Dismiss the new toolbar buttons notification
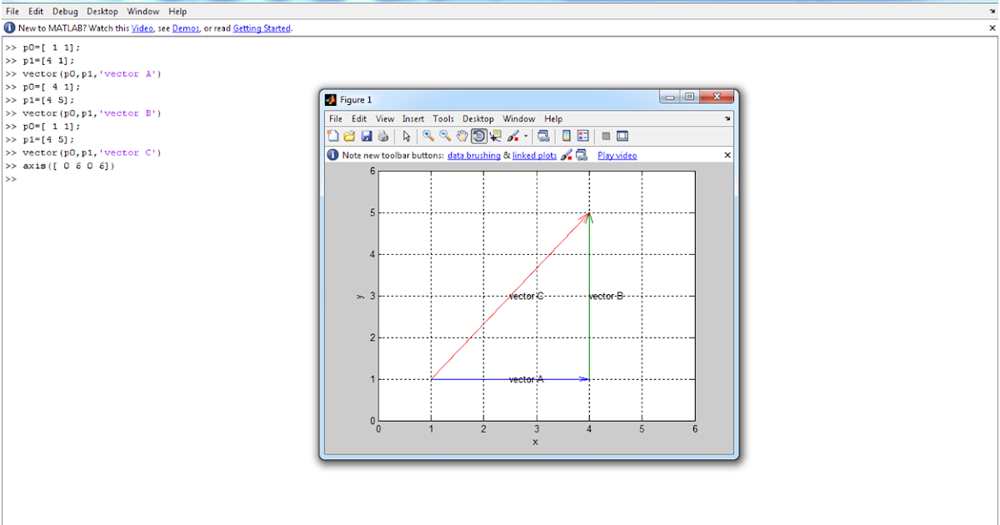This screenshot has height=525, width=1000. 727,155
